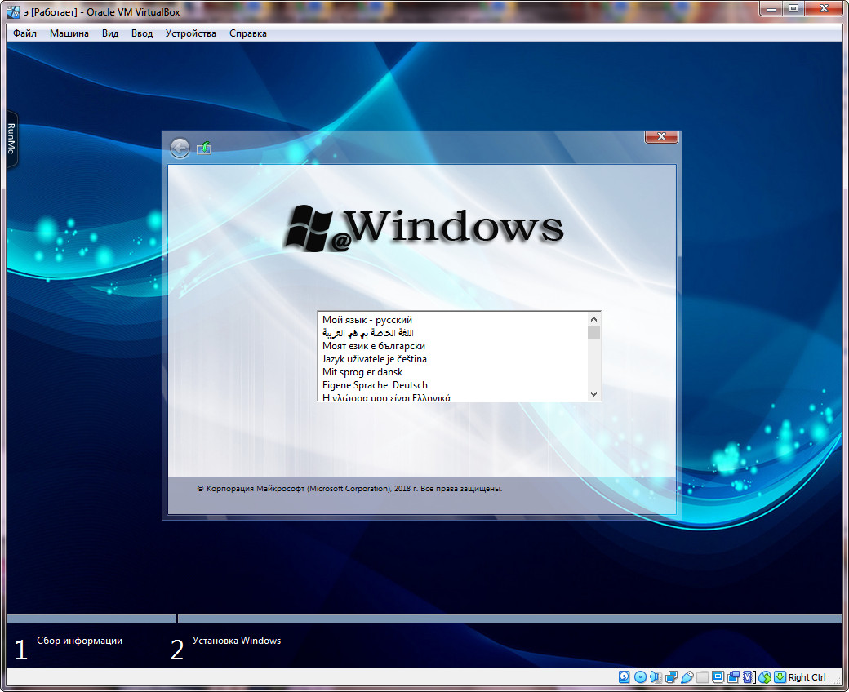Open the Машина menu
Screen dimensions: 849x692
click(69, 33)
